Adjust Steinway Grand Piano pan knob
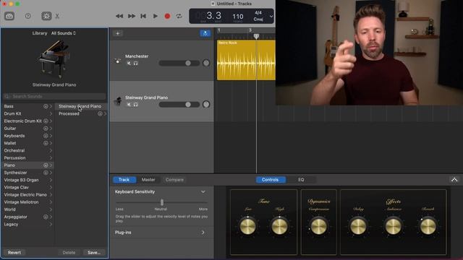This screenshot has height=260, width=463. (206, 104)
